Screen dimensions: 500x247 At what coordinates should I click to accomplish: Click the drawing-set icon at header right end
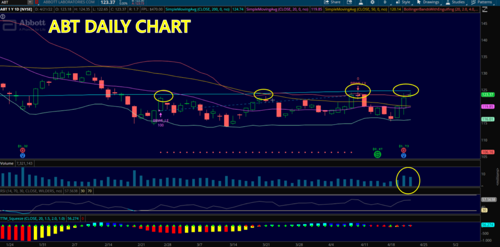(485, 10)
